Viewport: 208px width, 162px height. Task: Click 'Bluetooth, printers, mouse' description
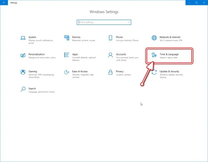point(84,40)
